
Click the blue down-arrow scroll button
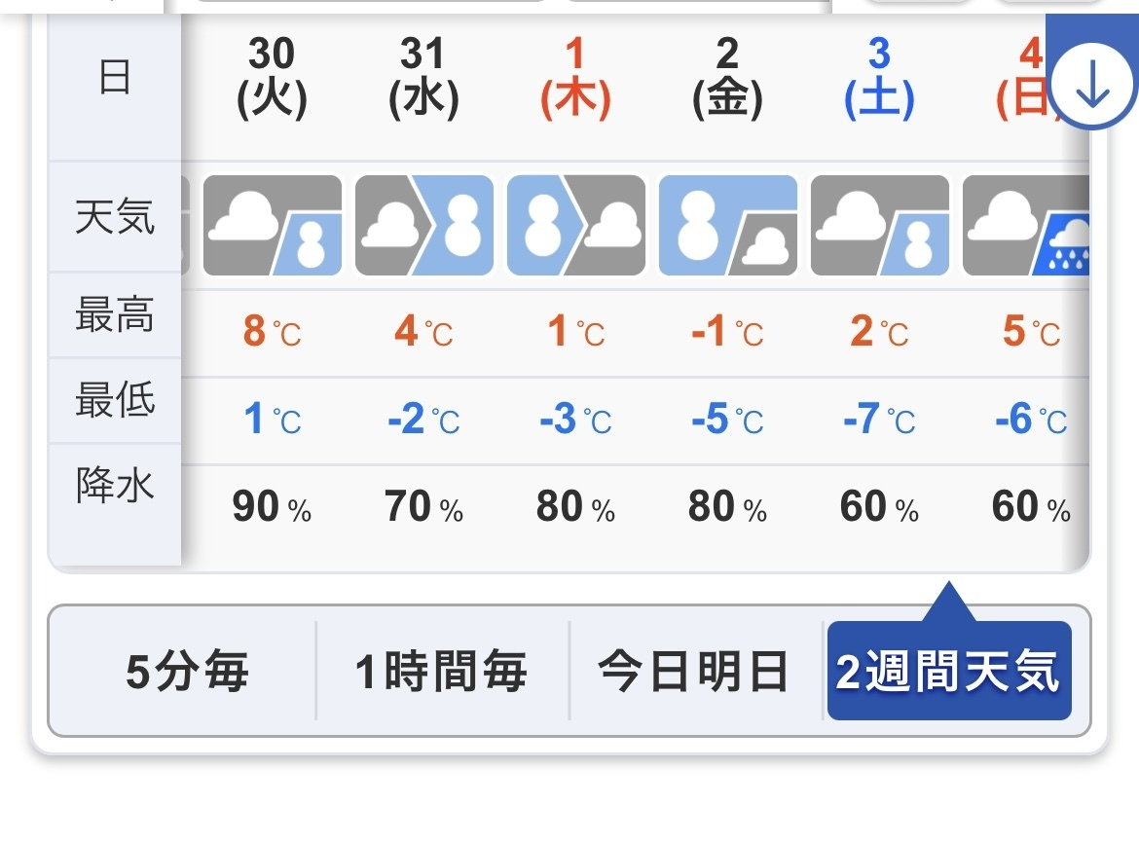tap(1092, 86)
